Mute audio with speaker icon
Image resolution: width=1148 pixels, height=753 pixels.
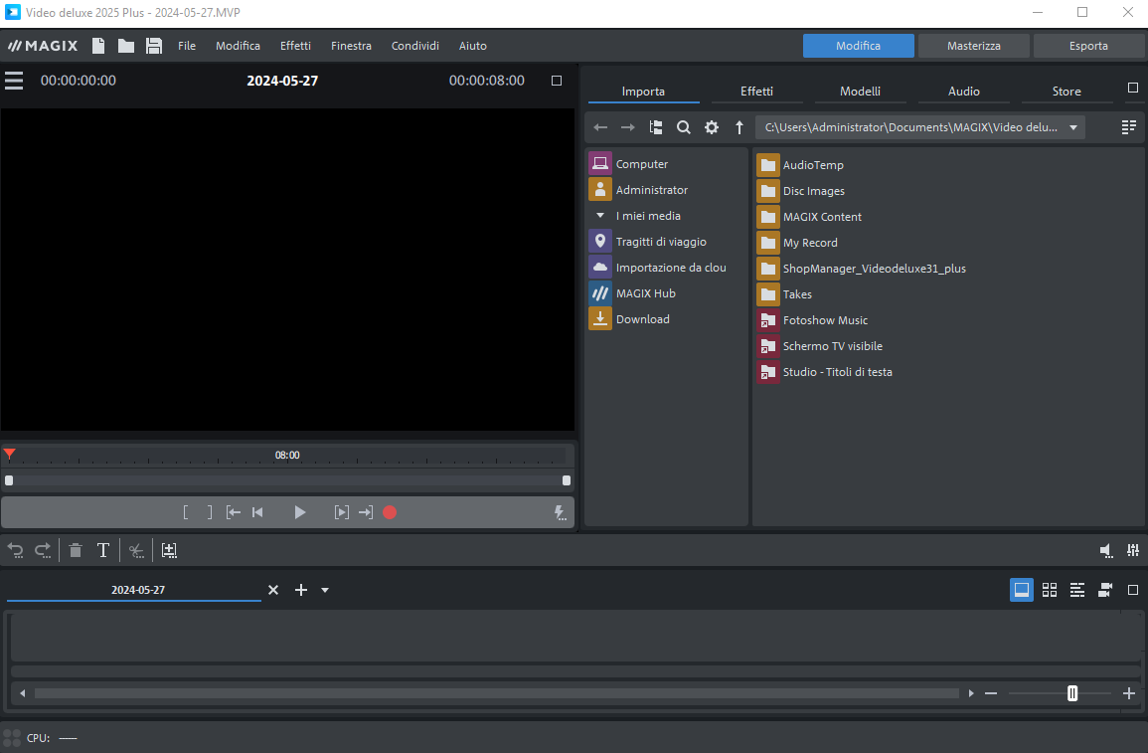(x=1106, y=551)
